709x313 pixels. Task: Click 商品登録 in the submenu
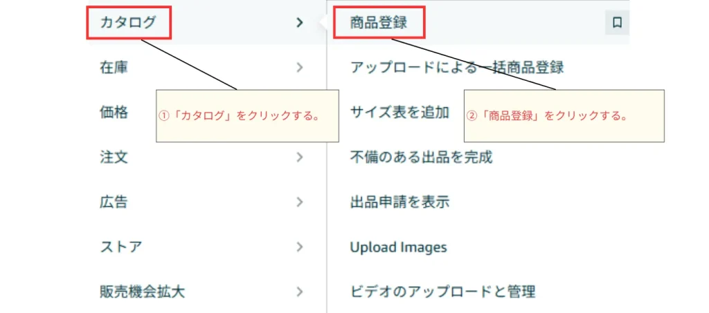tap(378, 23)
